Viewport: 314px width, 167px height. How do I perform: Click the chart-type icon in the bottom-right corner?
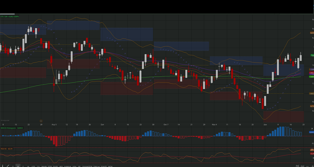(x=298, y=166)
